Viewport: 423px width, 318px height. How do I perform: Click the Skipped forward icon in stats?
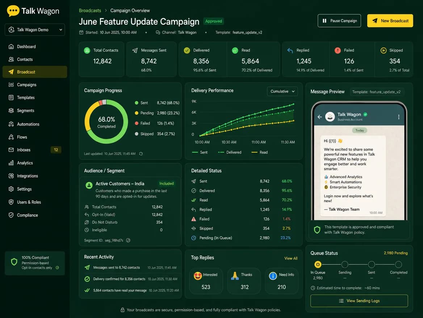point(383,50)
